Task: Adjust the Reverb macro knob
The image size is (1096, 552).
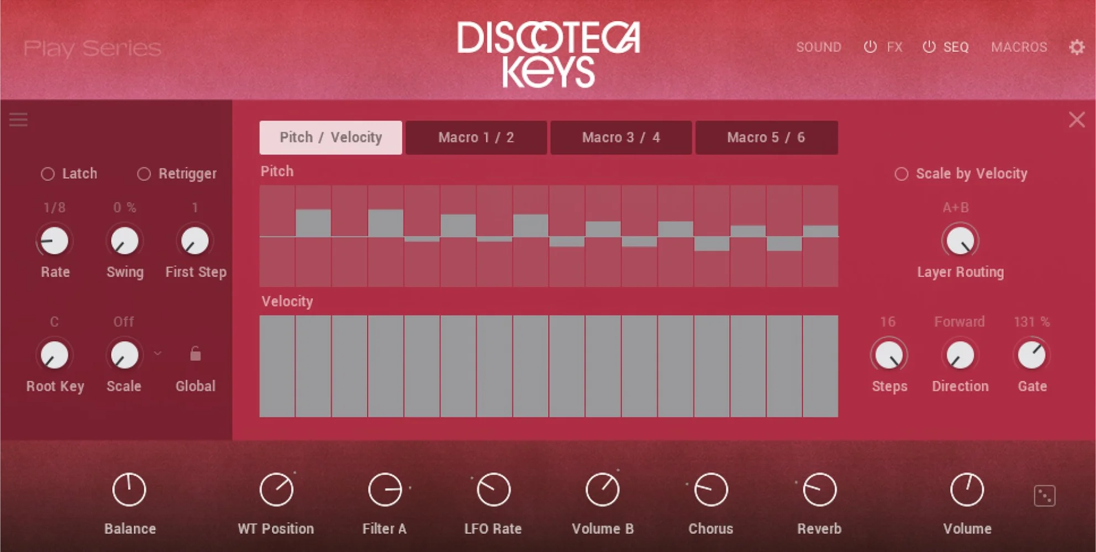Action: tap(819, 489)
